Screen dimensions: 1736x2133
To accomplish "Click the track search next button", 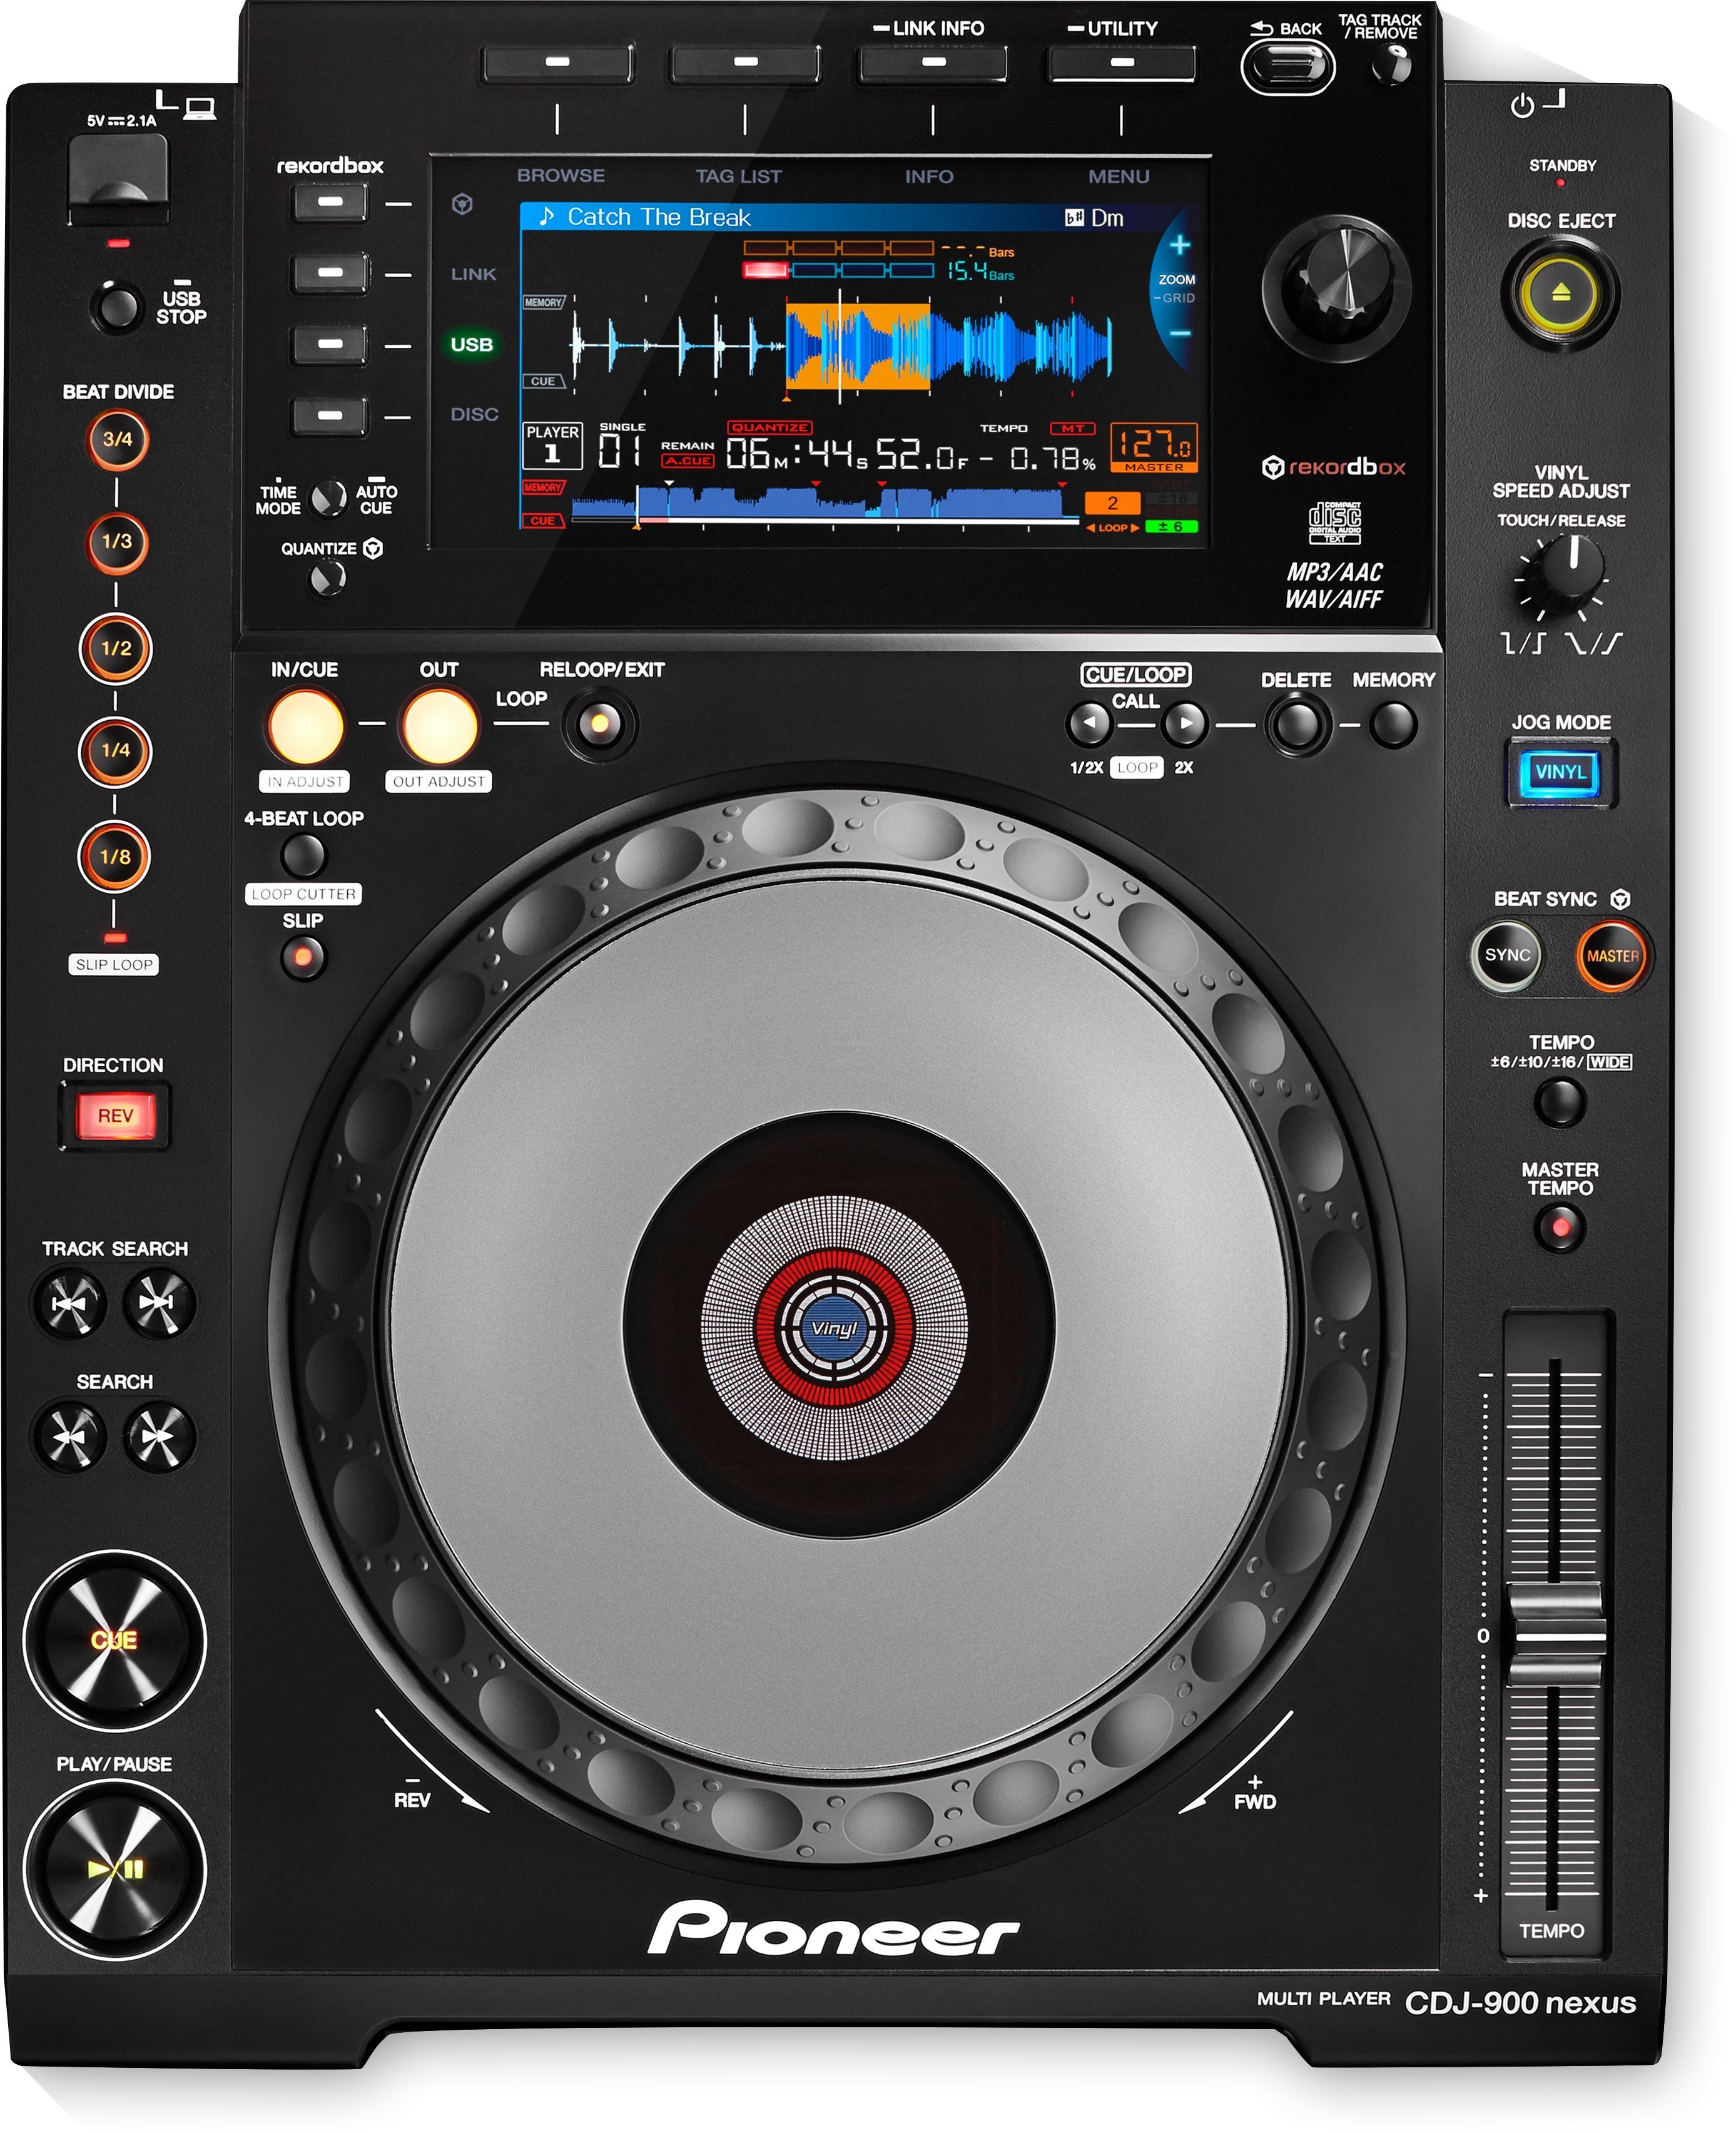I will (158, 1303).
